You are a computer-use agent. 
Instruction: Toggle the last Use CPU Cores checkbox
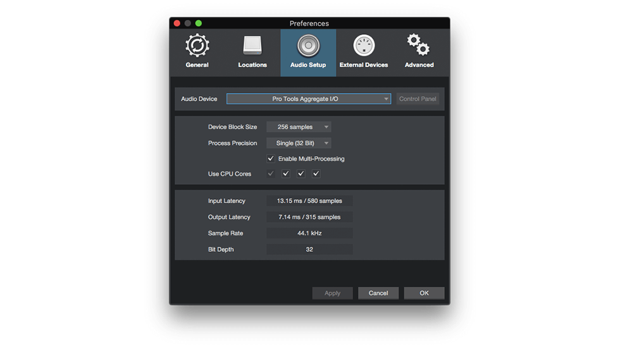[x=316, y=174]
